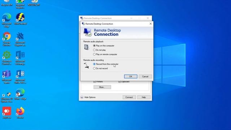The width and height of the screenshot is (231, 130).
Task: Close the background Remote Desktop Connection window
Action: tap(148, 18)
